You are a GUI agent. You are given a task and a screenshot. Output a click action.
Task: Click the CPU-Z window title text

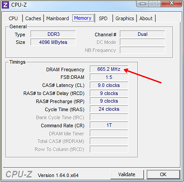19,5
